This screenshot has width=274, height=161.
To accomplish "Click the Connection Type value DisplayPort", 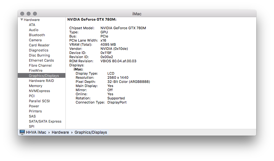I will coord(117,102).
